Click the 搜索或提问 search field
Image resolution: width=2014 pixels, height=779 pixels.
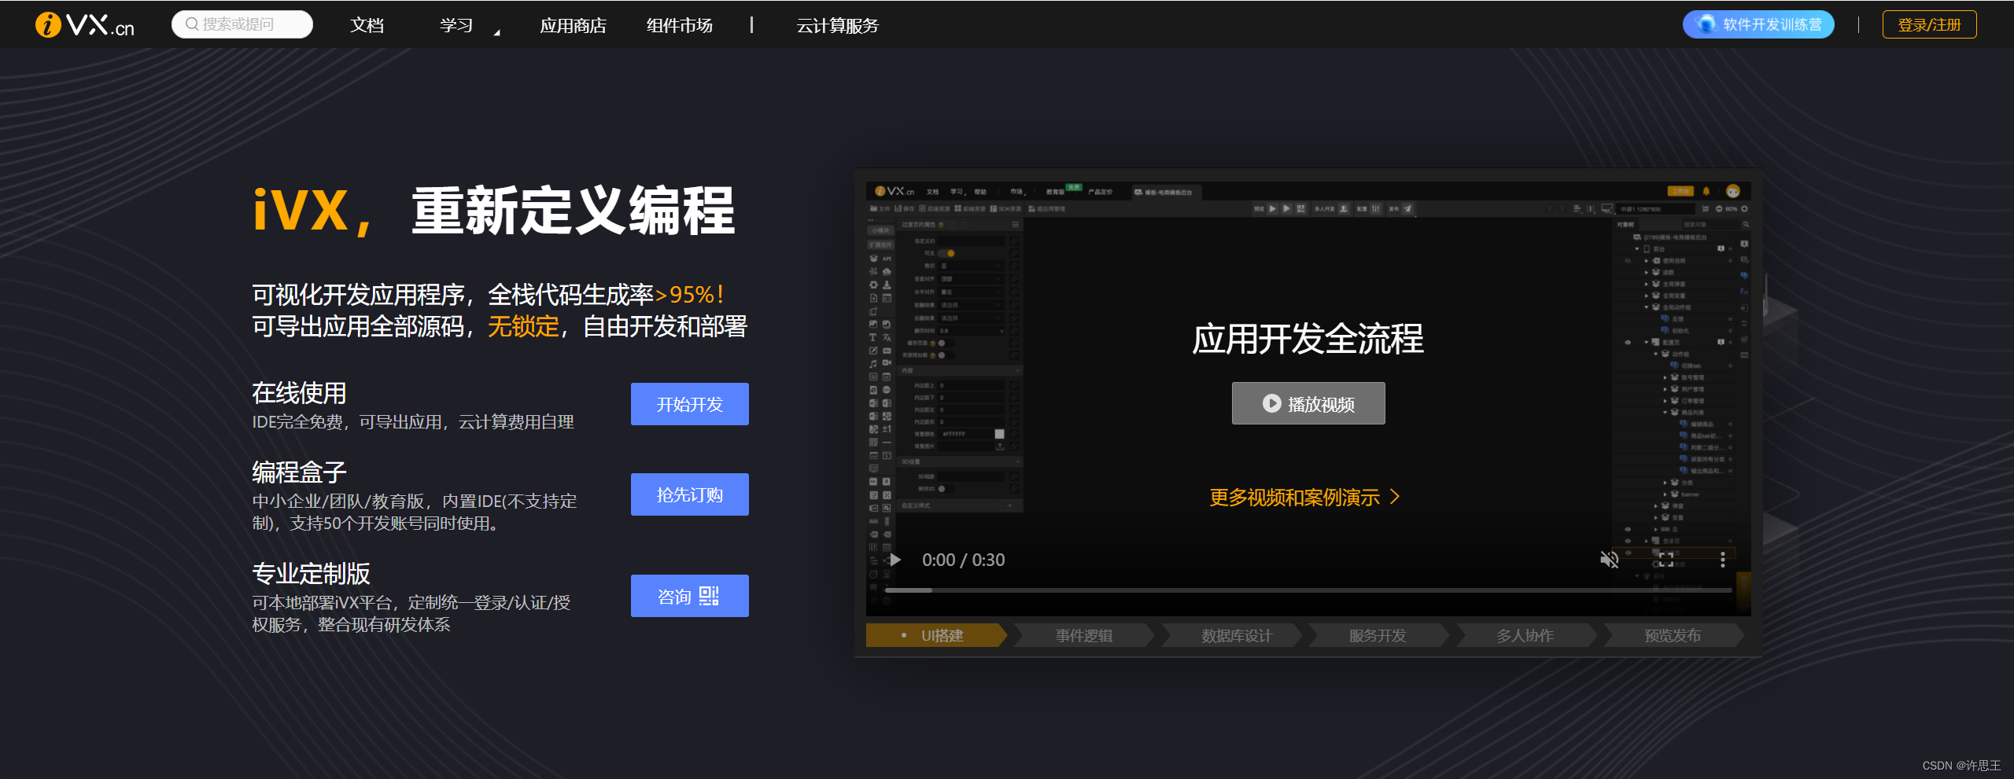coord(242,24)
